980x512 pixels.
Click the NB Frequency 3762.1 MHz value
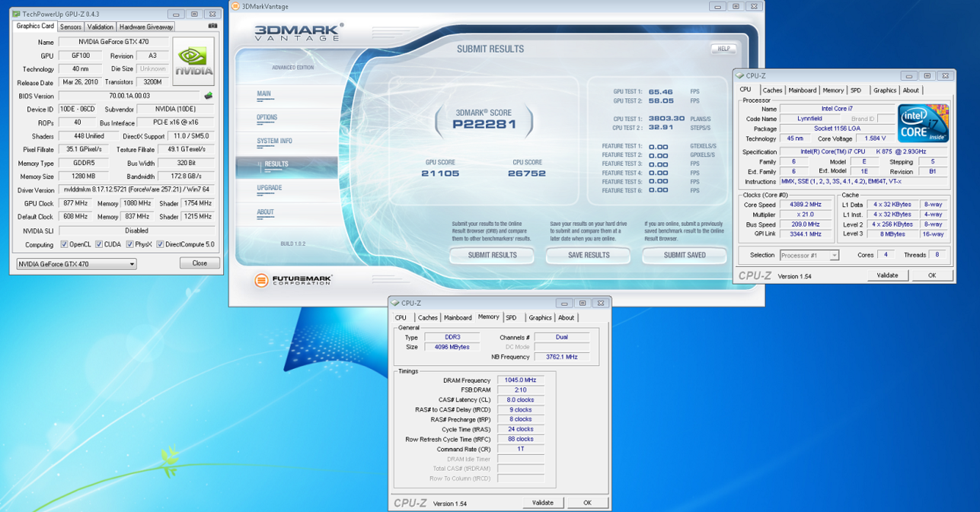coord(561,357)
